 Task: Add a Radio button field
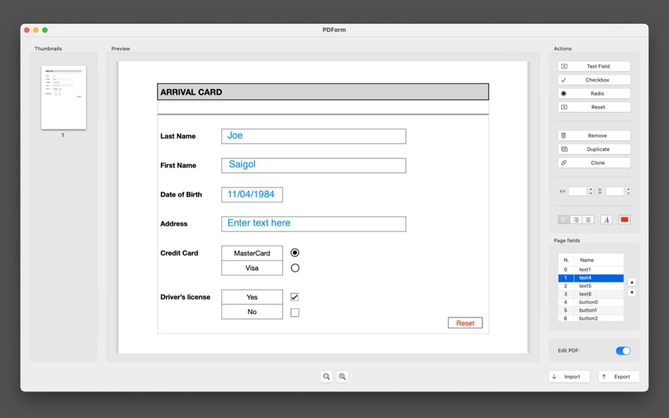[594, 94]
